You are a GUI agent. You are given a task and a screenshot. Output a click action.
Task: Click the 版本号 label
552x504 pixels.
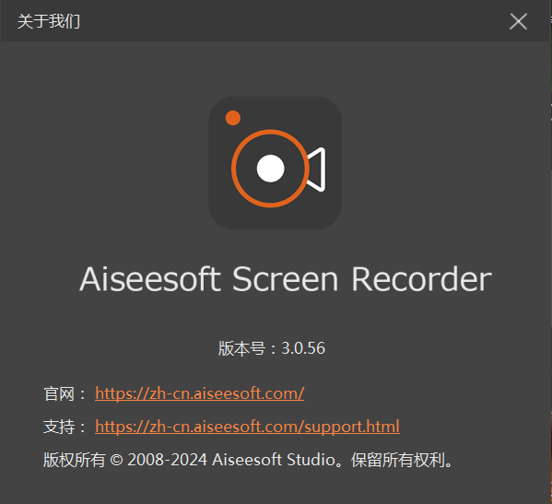[x=241, y=348]
